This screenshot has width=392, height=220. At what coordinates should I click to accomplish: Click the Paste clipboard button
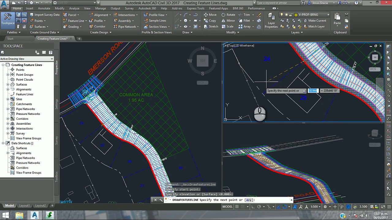click(x=337, y=19)
